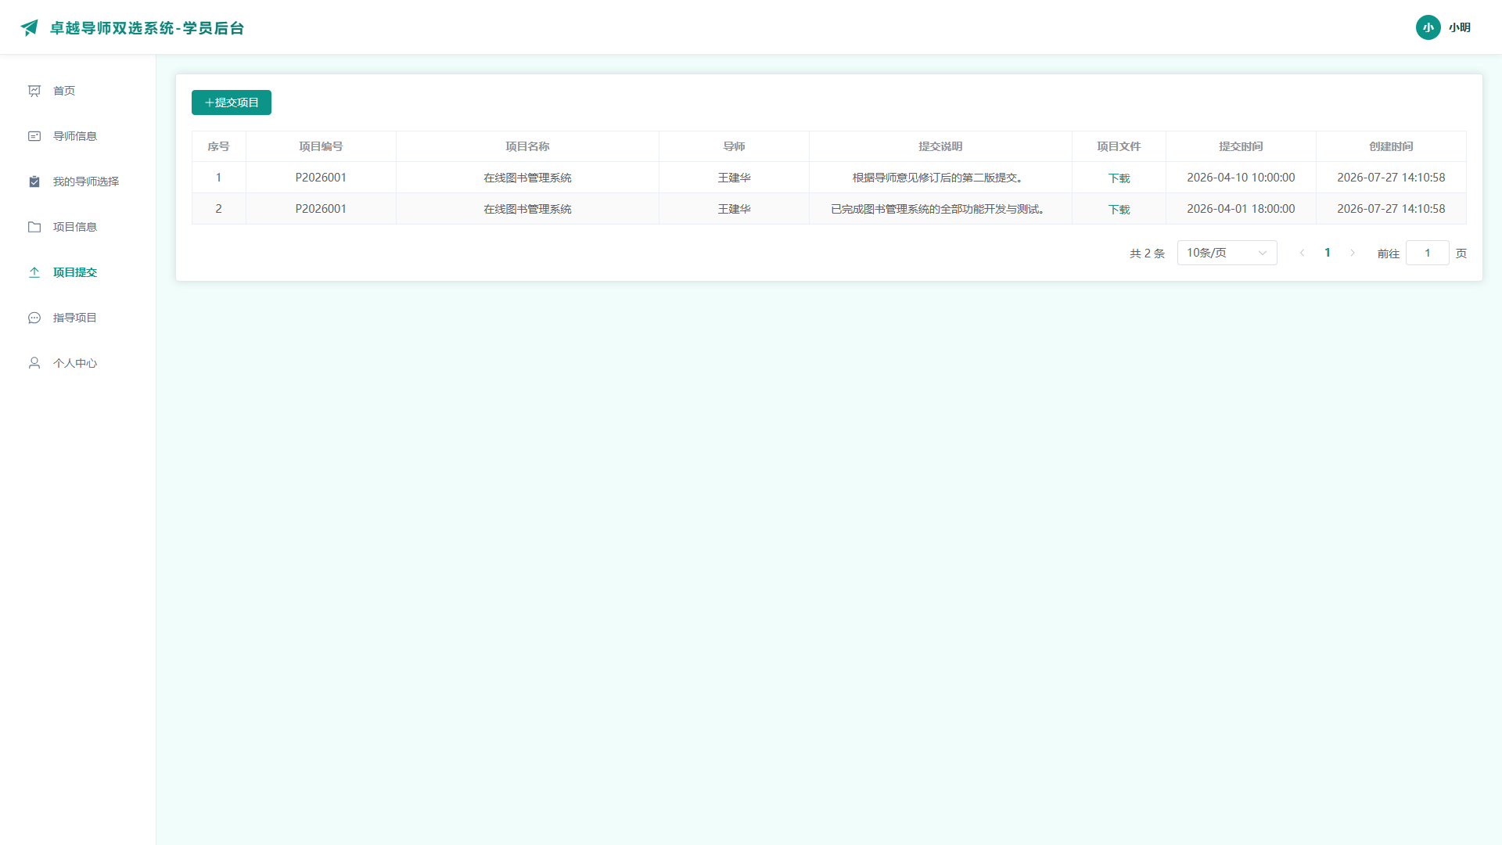
Task: Click the 导师信息 card icon
Action: click(34, 136)
